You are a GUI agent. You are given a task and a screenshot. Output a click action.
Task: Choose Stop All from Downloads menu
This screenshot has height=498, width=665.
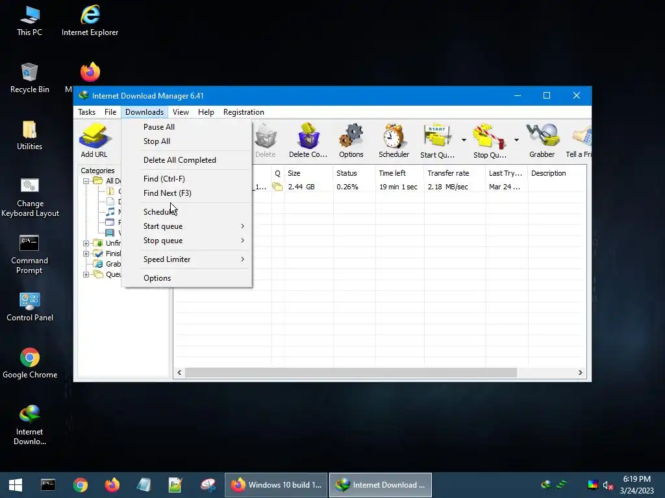click(x=186, y=141)
